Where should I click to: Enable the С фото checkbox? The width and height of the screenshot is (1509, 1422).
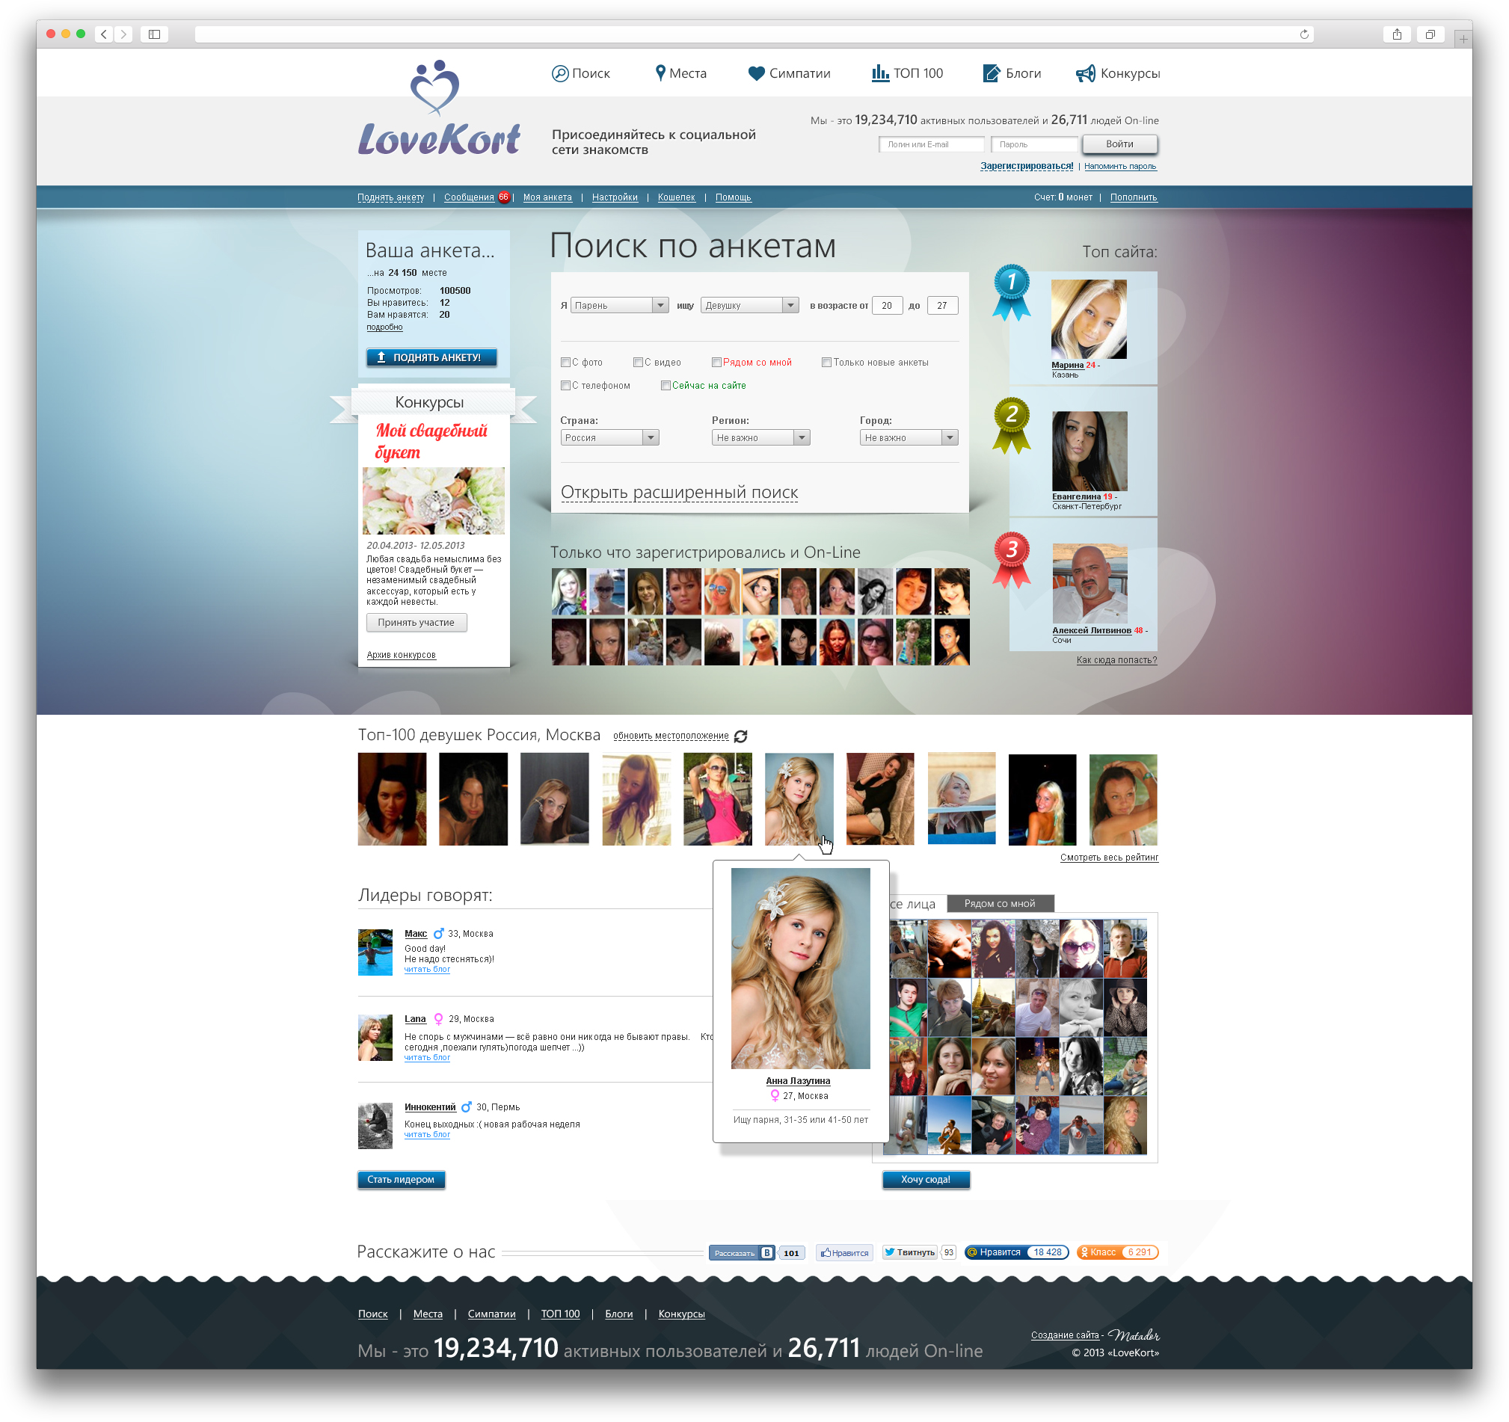click(x=565, y=363)
